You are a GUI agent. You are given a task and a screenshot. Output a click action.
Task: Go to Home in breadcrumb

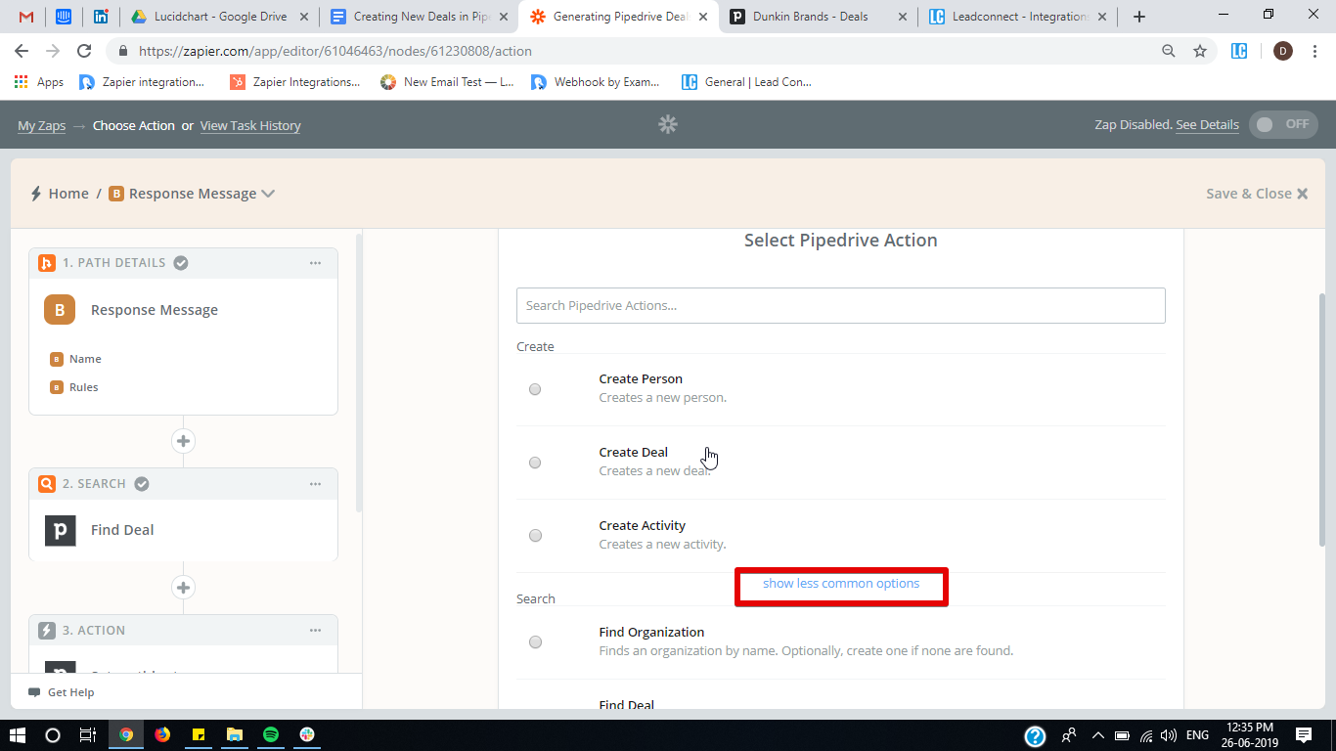click(68, 194)
